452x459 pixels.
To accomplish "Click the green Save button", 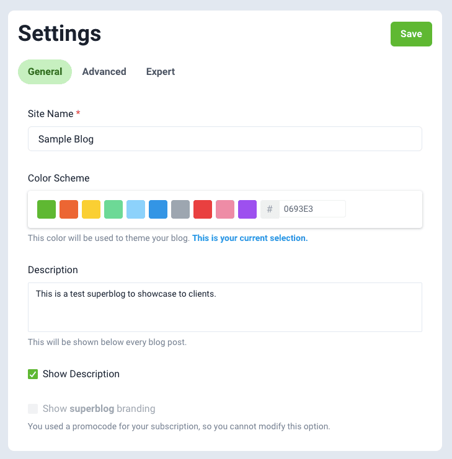I will click(x=411, y=34).
